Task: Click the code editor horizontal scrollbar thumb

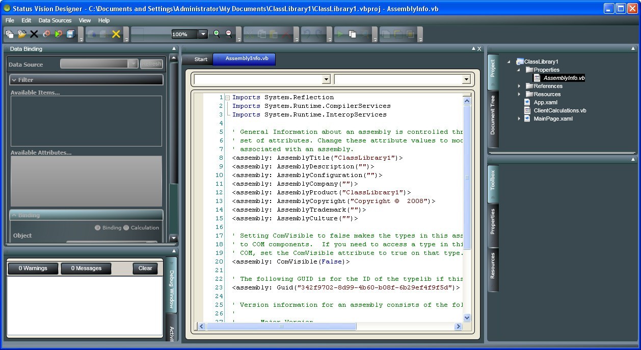Action: (x=281, y=327)
